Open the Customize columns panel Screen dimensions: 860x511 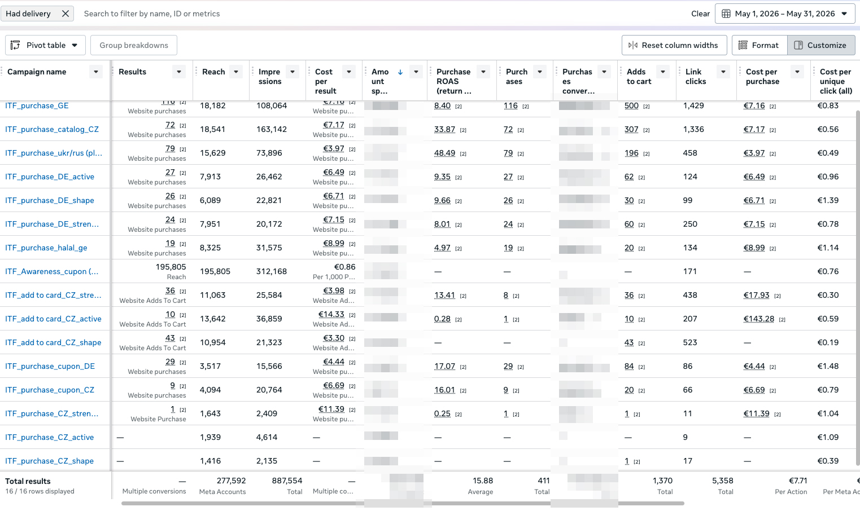[x=821, y=45]
